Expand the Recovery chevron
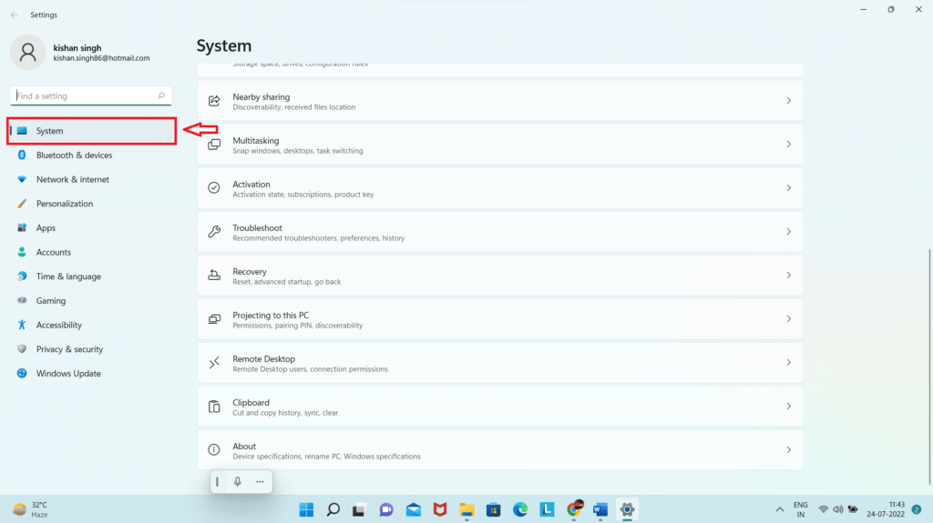Screen dimensions: 933x523 pos(788,276)
